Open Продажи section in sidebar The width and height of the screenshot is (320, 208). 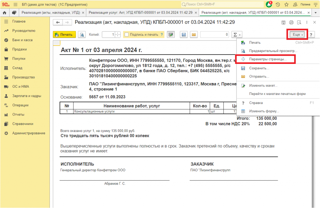[19, 49]
